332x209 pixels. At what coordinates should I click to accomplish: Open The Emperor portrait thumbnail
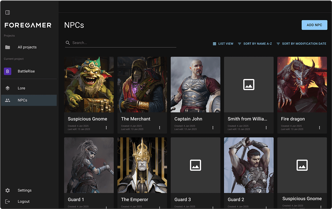pyautogui.click(x=142, y=165)
